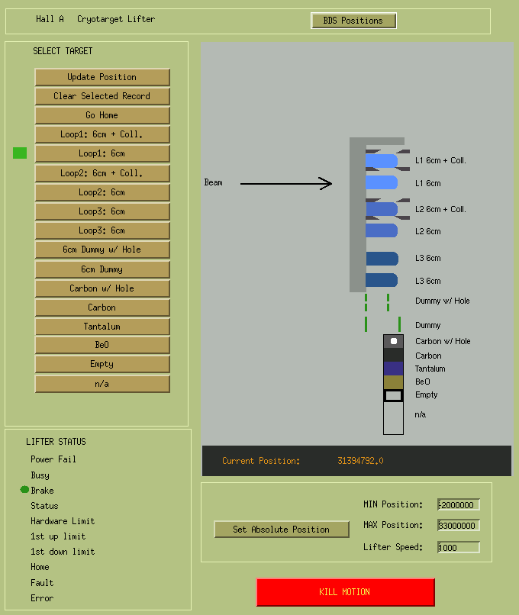Click the 'Tantalum' diagram label
Viewport: 519px width, 615px height.
click(430, 369)
